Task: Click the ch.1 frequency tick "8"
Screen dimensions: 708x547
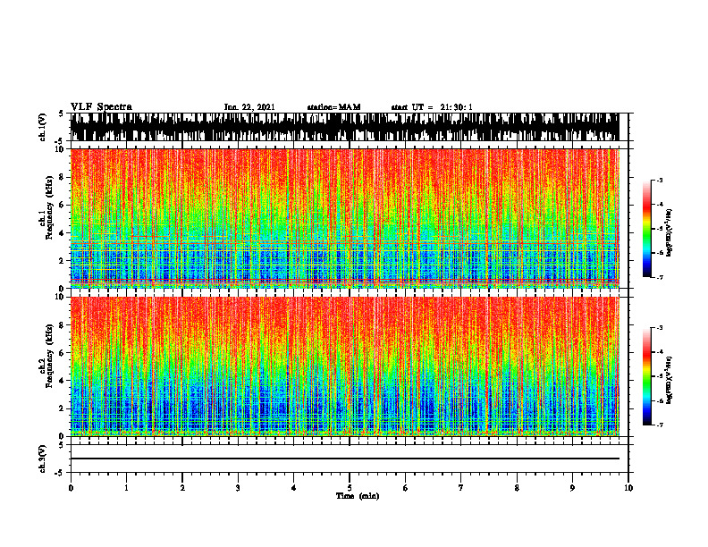Action: [62, 177]
